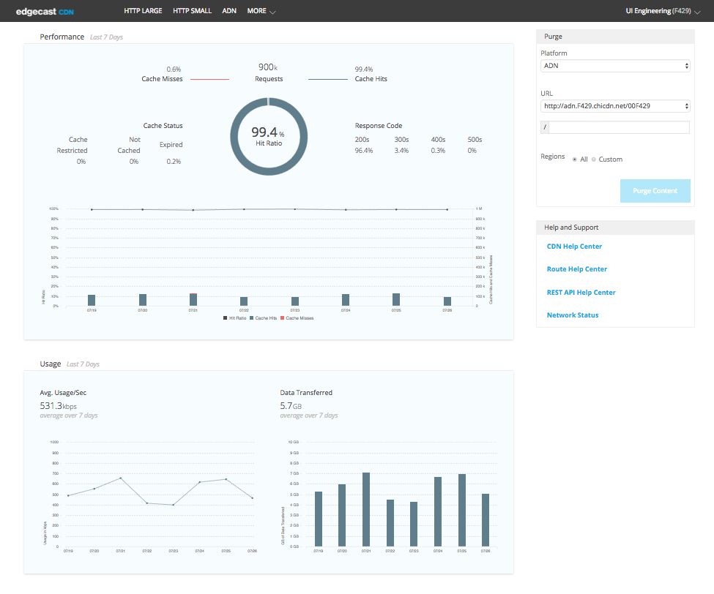The height and width of the screenshot is (594, 714).
Task: Click the 5.7 GB data transferred value
Action: coord(291,406)
